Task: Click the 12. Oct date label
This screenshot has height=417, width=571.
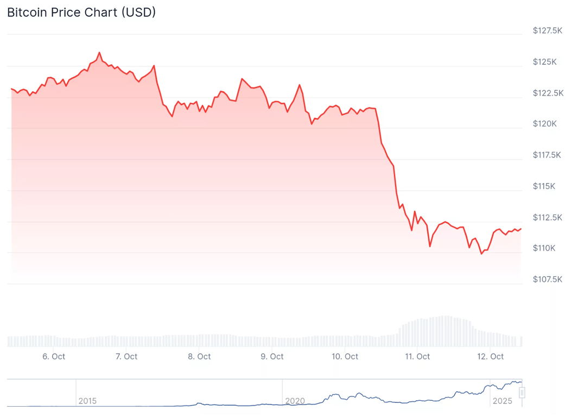Action: coord(490,357)
